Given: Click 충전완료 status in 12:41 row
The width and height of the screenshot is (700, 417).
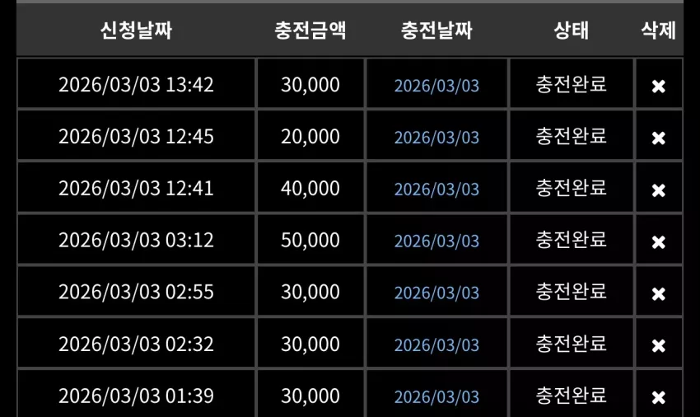Looking at the screenshot, I should click(572, 188).
